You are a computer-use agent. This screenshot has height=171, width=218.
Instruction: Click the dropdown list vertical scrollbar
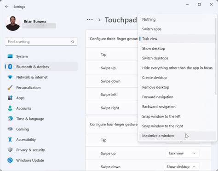(x=216, y=57)
